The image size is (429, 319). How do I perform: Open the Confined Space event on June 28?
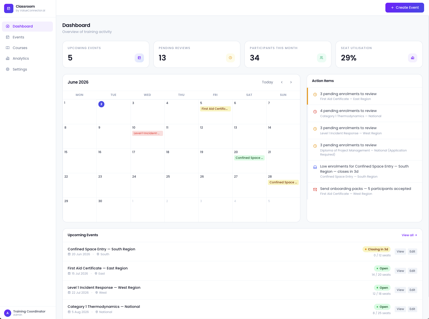(x=283, y=182)
